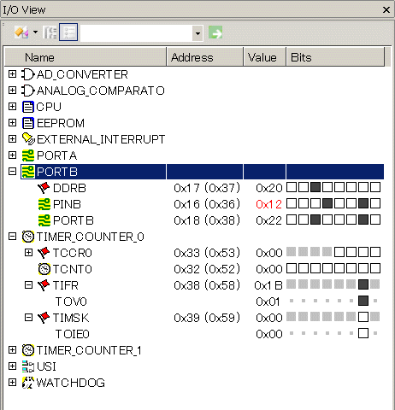Toggle bit 7 of TCNT0 register
The width and height of the screenshot is (395, 410).
click(x=292, y=268)
